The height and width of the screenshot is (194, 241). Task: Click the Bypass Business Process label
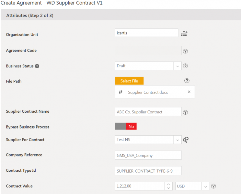(x=28, y=127)
